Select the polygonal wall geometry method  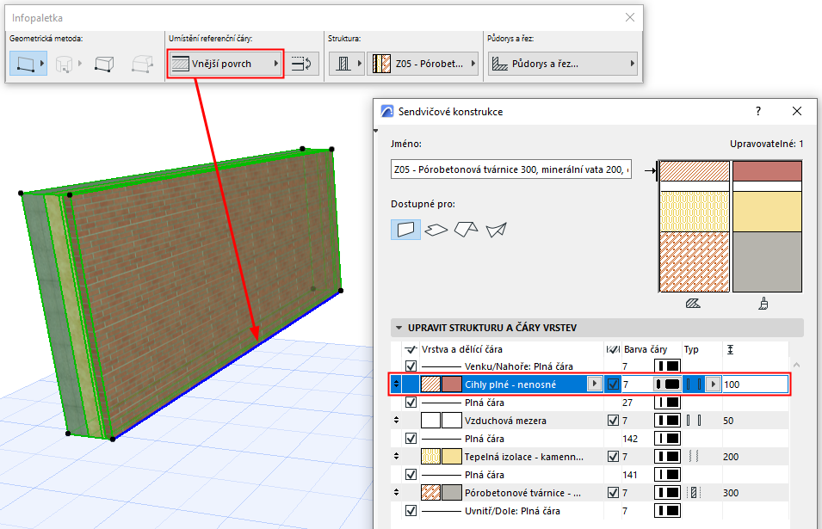(x=143, y=64)
